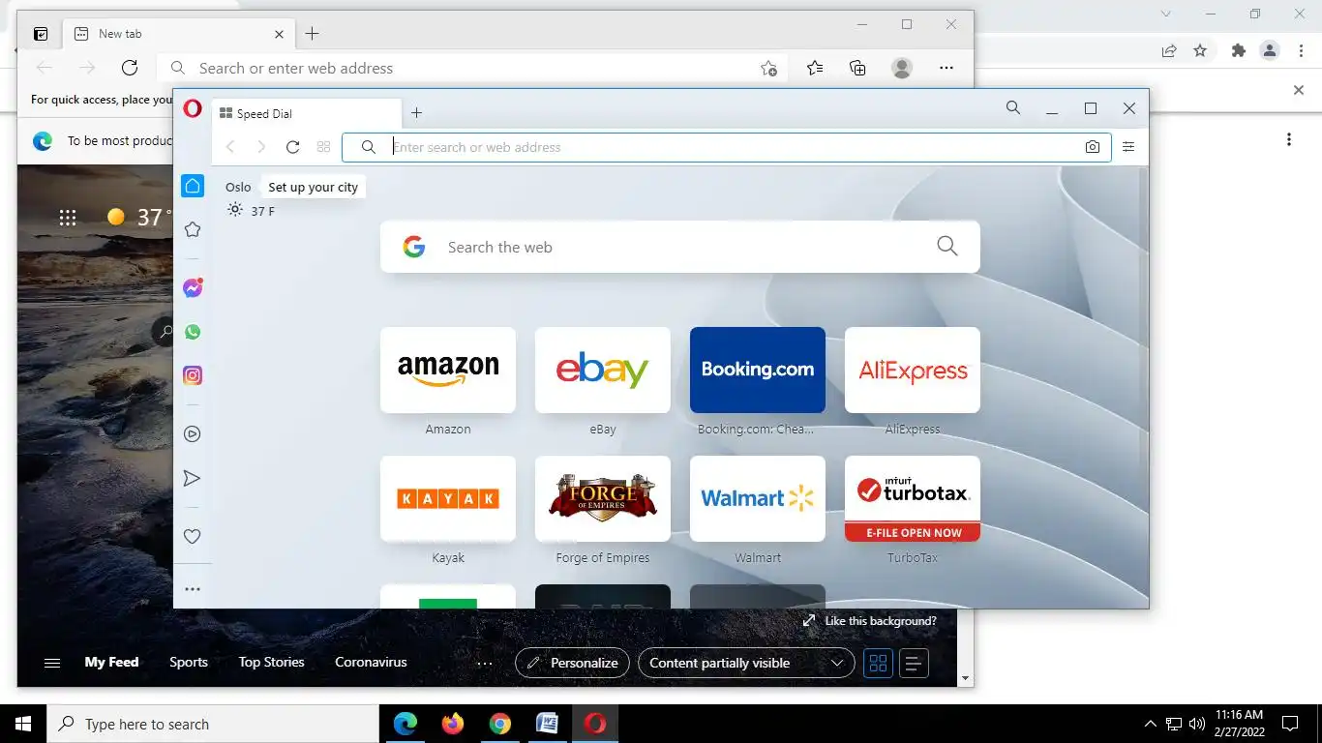The width and height of the screenshot is (1322, 743).
Task: Open My Feed in Edge
Action: [x=111, y=663]
